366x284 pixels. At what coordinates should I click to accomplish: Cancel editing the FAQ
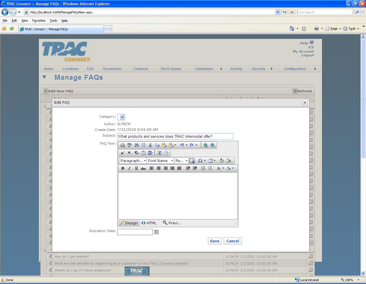tap(233, 241)
